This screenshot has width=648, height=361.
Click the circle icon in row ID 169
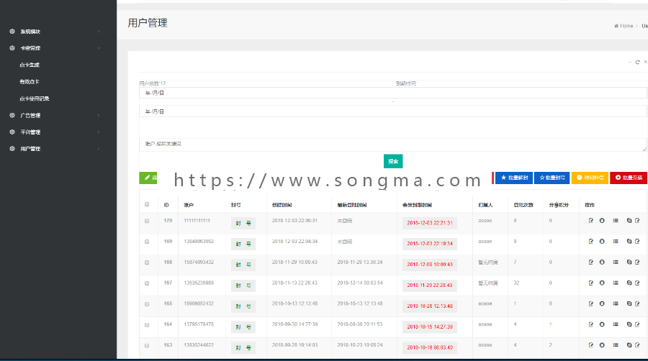pyautogui.click(x=602, y=242)
